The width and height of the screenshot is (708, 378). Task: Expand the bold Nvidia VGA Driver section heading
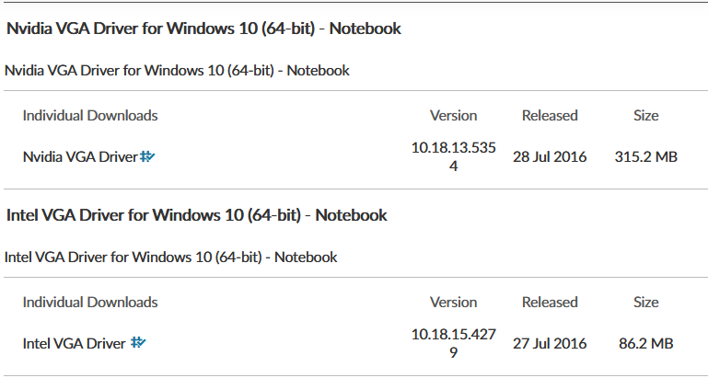(203, 29)
